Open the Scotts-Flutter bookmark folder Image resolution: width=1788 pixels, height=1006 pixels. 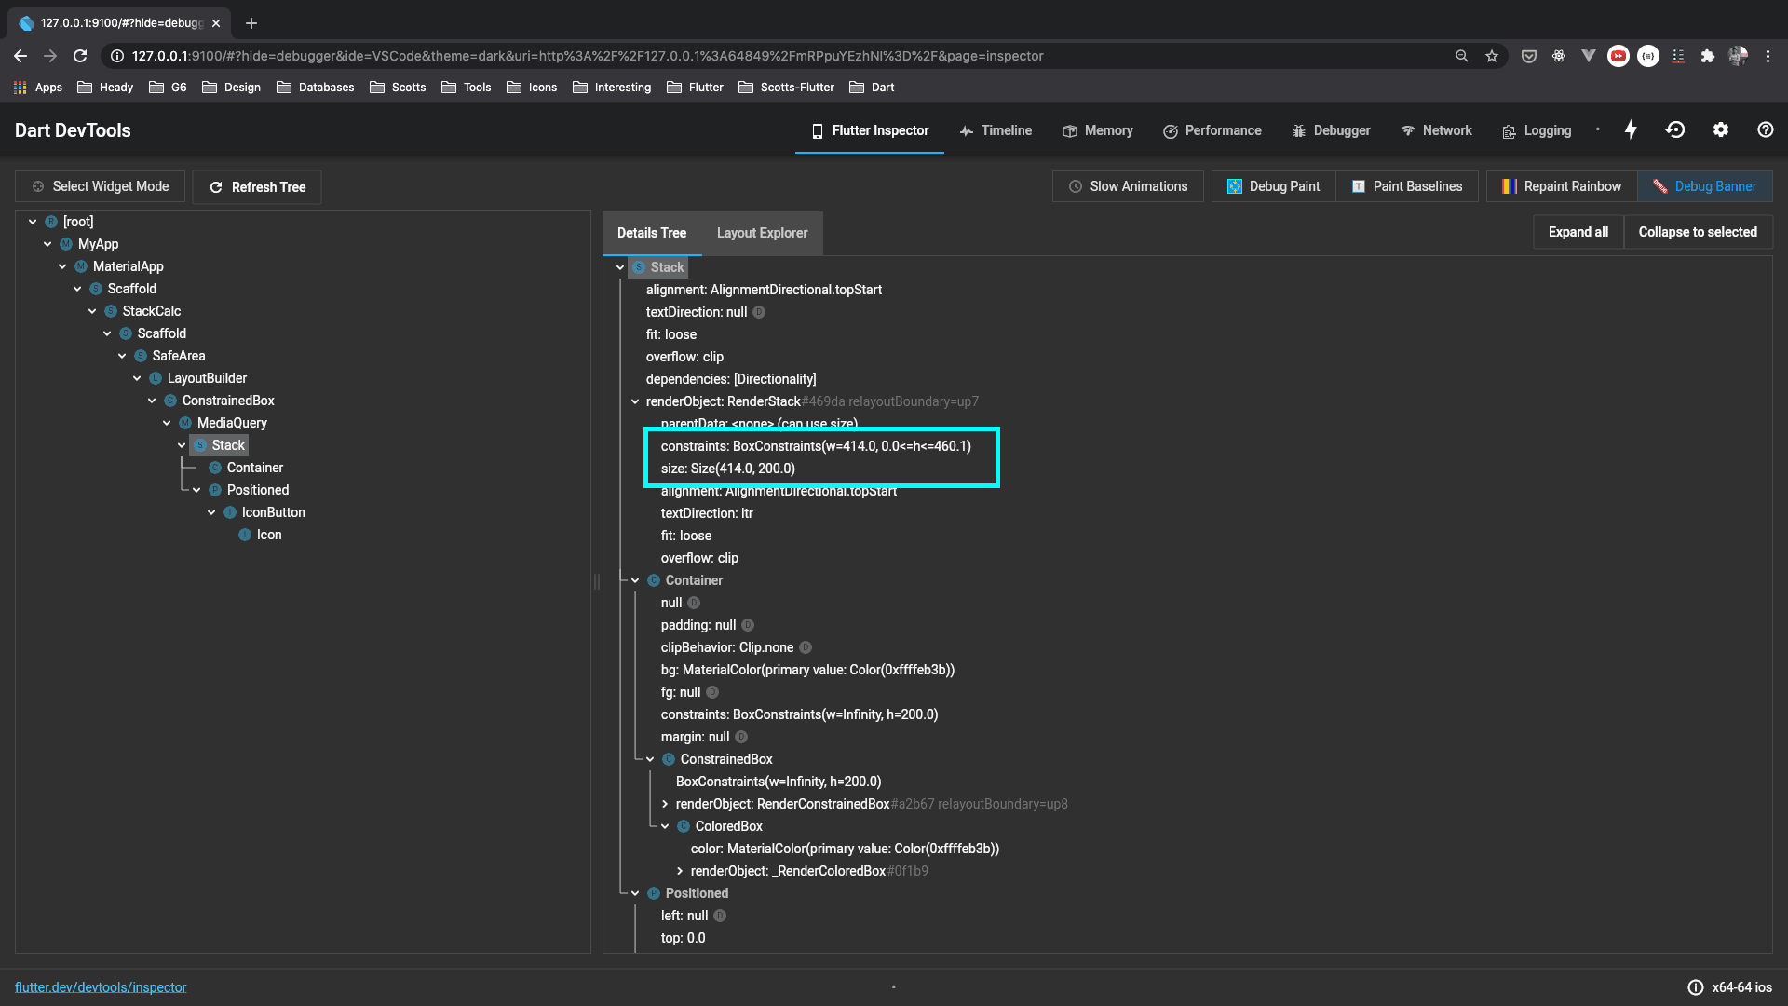point(786,88)
